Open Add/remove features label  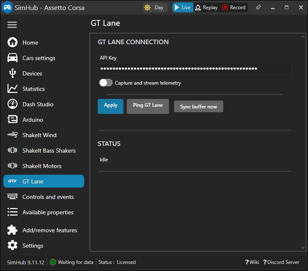point(50,230)
